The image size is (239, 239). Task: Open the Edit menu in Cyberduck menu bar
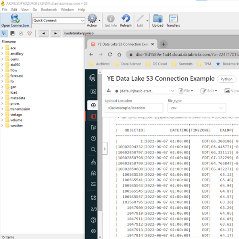14,10
